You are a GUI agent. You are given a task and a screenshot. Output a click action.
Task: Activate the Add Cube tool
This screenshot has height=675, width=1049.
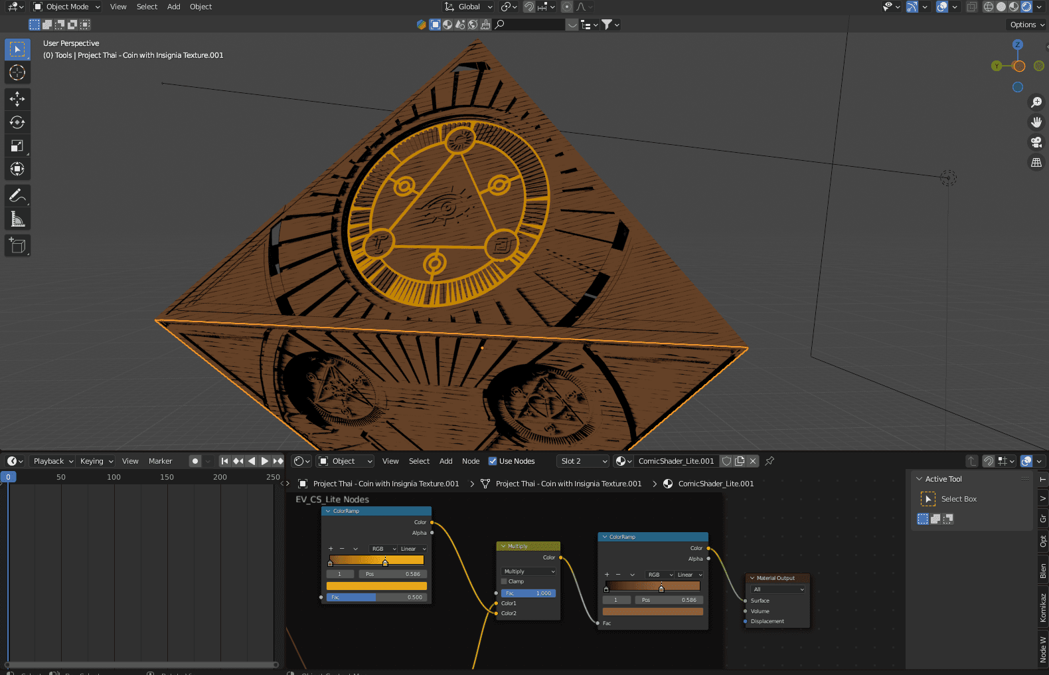(17, 245)
